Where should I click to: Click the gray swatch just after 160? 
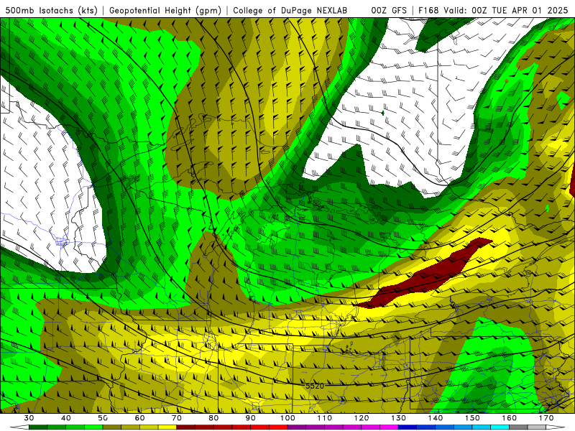point(518,427)
